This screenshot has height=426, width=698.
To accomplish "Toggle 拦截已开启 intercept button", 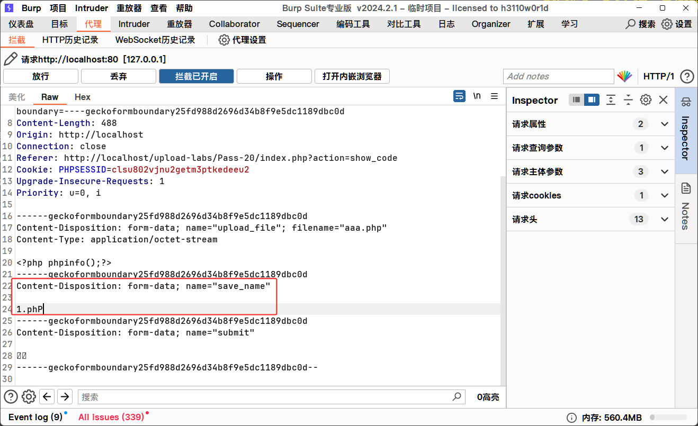I will coord(196,76).
